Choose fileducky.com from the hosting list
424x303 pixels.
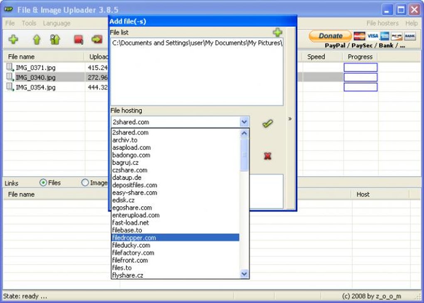[175, 245]
